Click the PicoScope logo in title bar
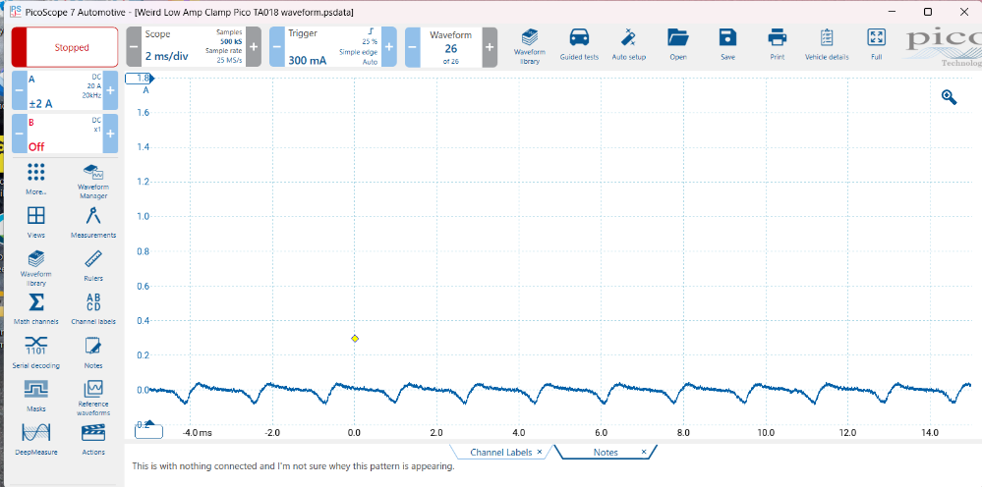This screenshot has height=487, width=982. tap(15, 12)
